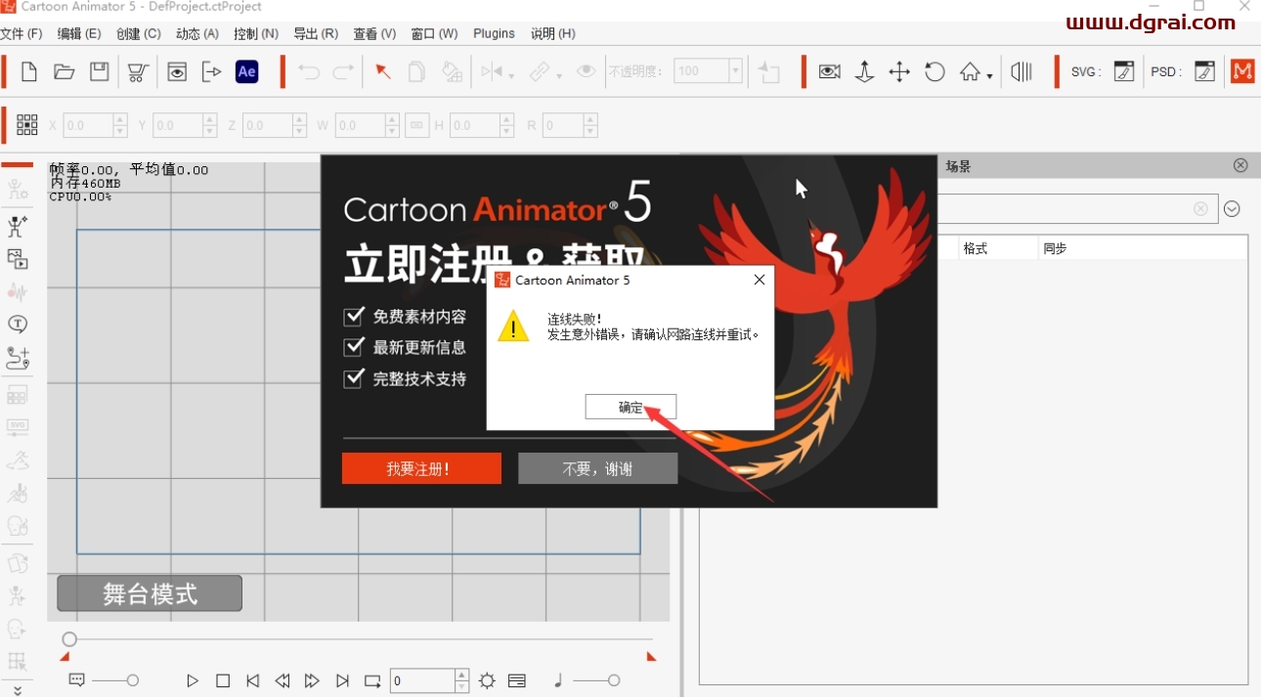1261x697 pixels.
Task: Toggle the flip mirror stripes icon
Action: (1022, 71)
